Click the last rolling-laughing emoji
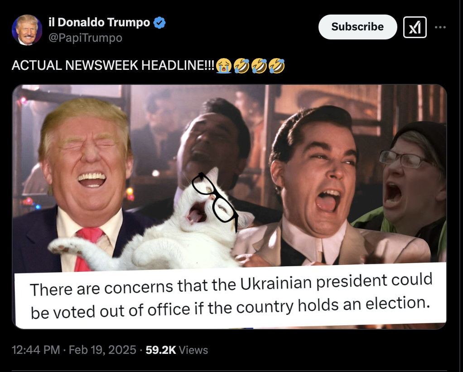 (x=277, y=66)
